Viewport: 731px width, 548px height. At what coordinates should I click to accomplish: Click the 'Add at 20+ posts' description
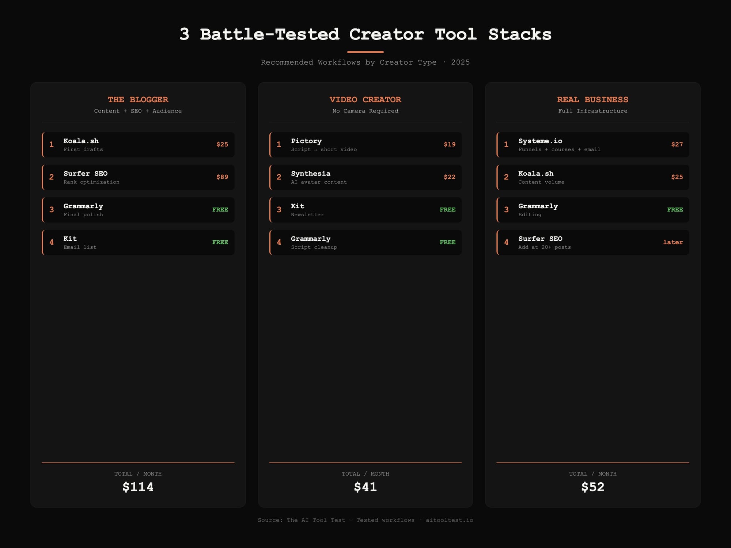click(545, 247)
